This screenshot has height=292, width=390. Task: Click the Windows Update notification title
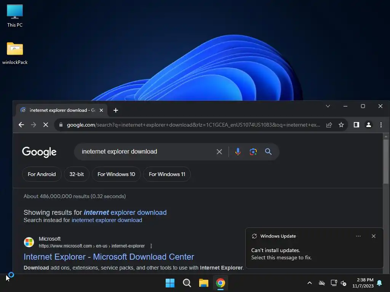click(278, 236)
